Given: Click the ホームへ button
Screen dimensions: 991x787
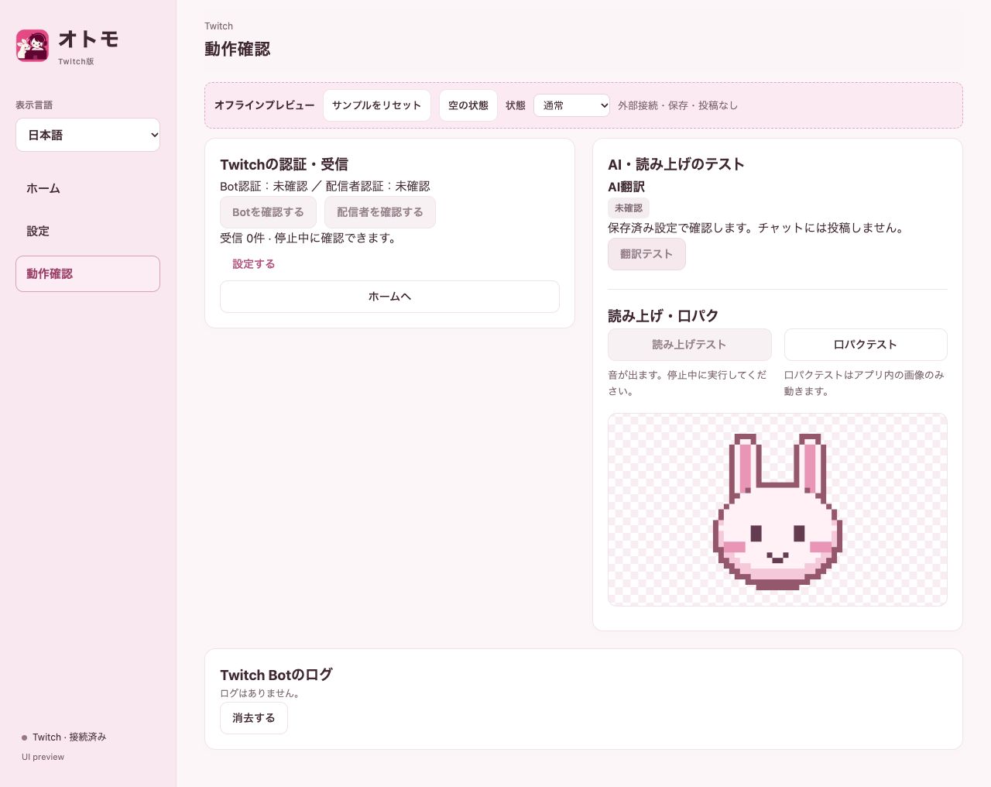Looking at the screenshot, I should click(x=389, y=297).
